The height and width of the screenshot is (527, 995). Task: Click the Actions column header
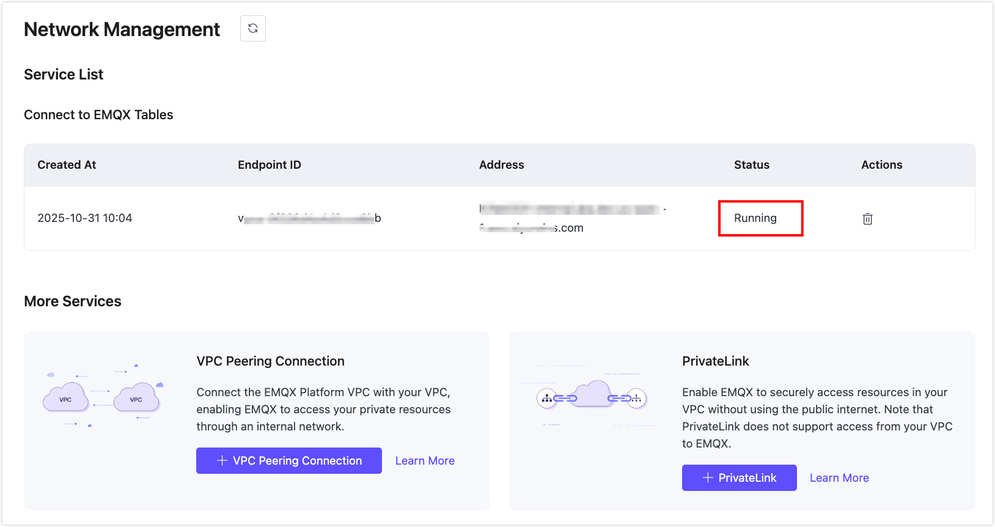click(881, 165)
